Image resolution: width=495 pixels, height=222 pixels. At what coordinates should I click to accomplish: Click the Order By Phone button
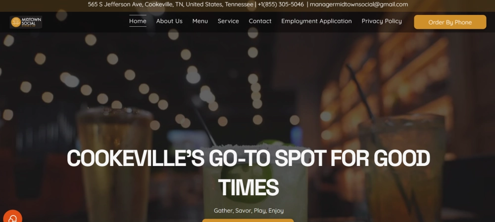coord(450,22)
